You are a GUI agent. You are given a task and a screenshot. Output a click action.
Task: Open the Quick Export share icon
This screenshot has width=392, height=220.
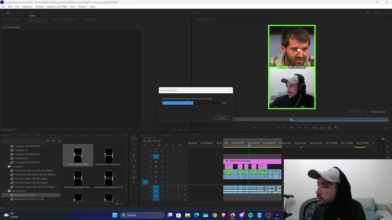click(x=377, y=13)
